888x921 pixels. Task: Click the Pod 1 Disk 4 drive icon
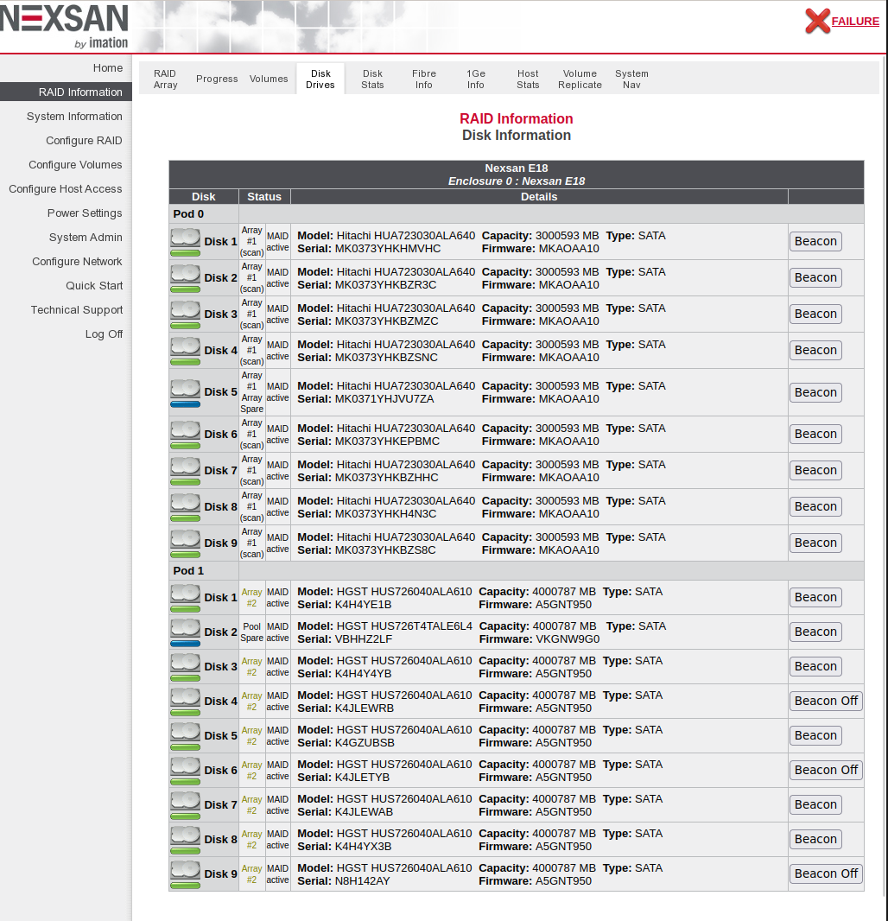tap(186, 702)
